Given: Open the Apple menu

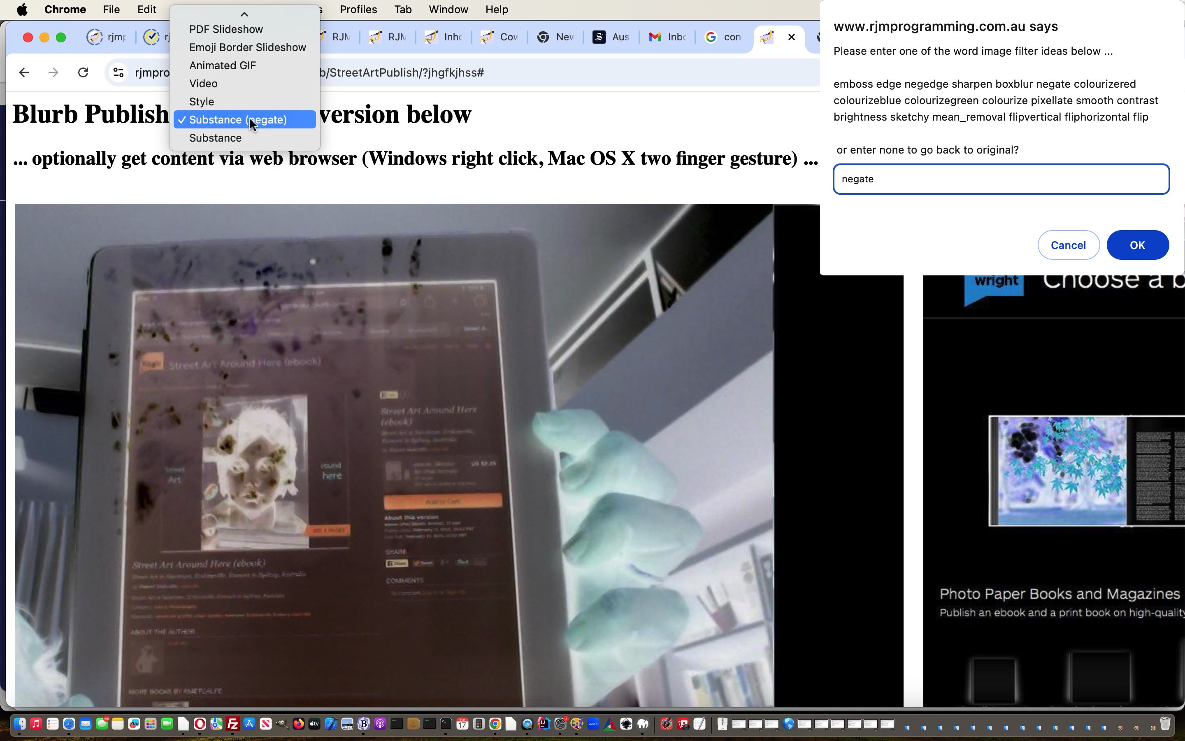Looking at the screenshot, I should coord(22,9).
